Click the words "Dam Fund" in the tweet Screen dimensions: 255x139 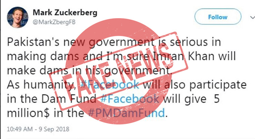(69, 99)
